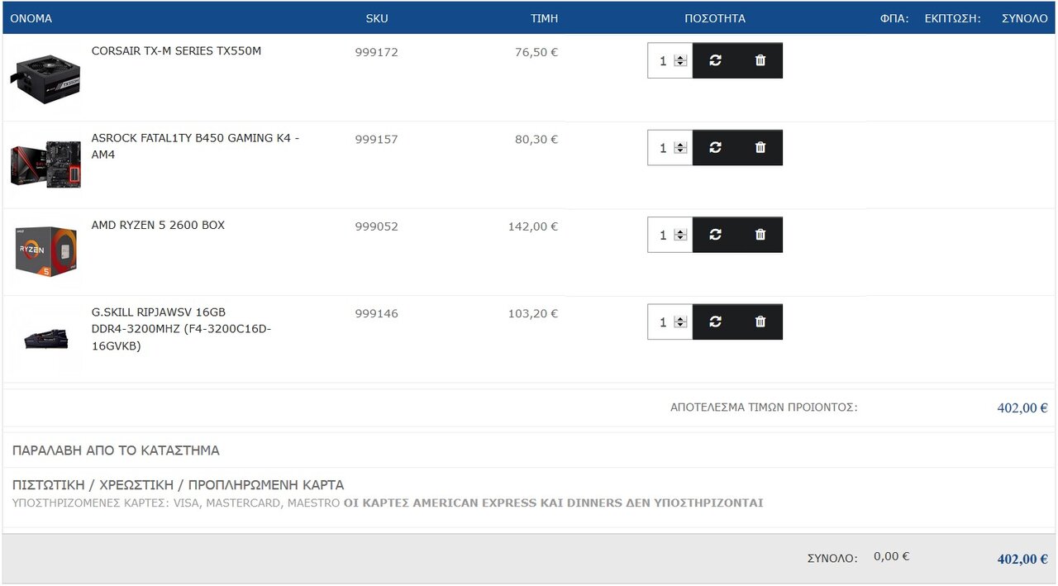Image resolution: width=1058 pixels, height=586 pixels.
Task: Open CORSAIR TX-M SERIES TX550M link
Action: click(176, 51)
